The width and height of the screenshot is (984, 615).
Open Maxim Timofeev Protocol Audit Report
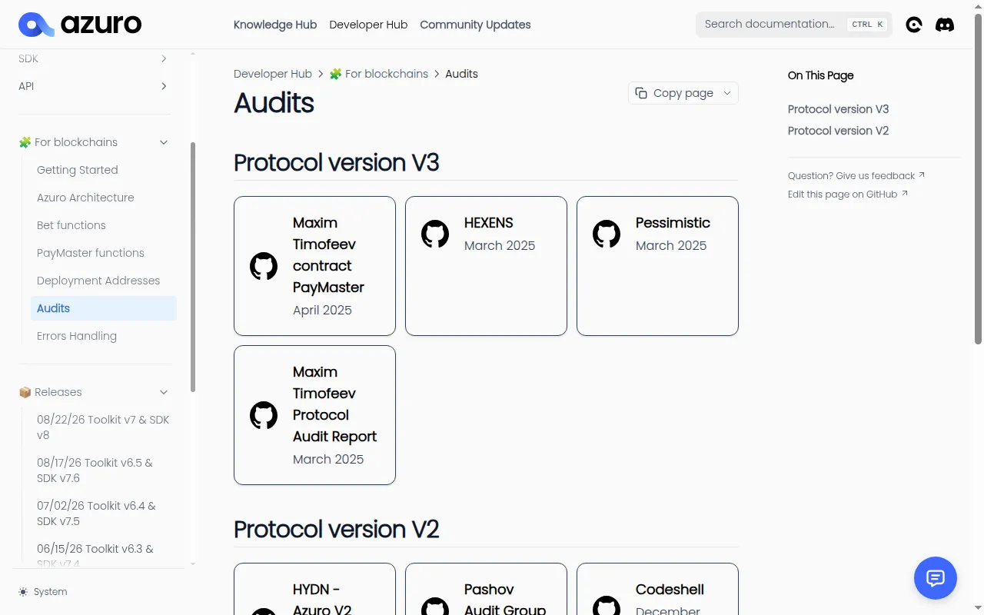(314, 415)
